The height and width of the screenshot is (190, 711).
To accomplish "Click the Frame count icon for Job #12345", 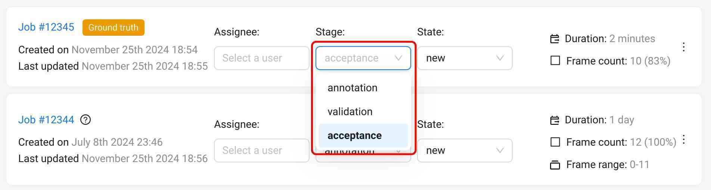I will click(x=555, y=61).
